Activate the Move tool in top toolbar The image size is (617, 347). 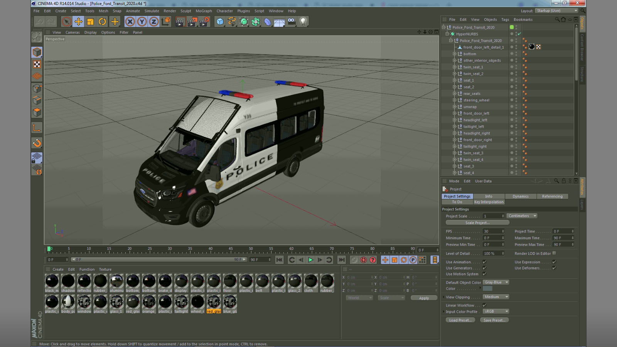pos(78,22)
